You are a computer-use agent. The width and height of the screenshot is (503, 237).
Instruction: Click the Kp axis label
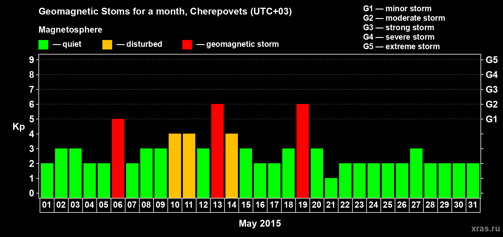19,127
